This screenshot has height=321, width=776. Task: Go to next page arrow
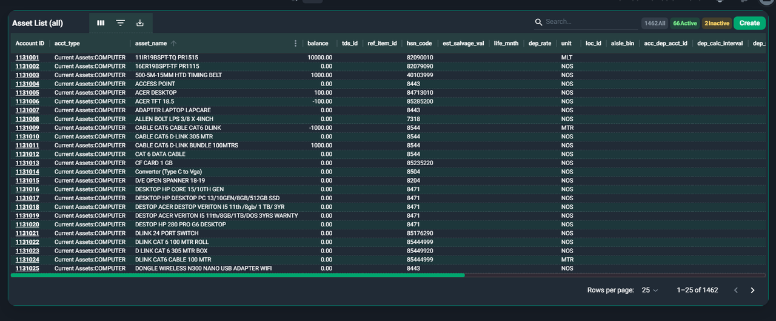click(752, 290)
